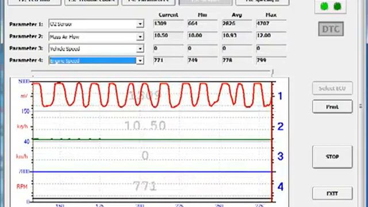The height and width of the screenshot is (207, 368).
Task: Print the live data graph
Action: click(x=332, y=107)
